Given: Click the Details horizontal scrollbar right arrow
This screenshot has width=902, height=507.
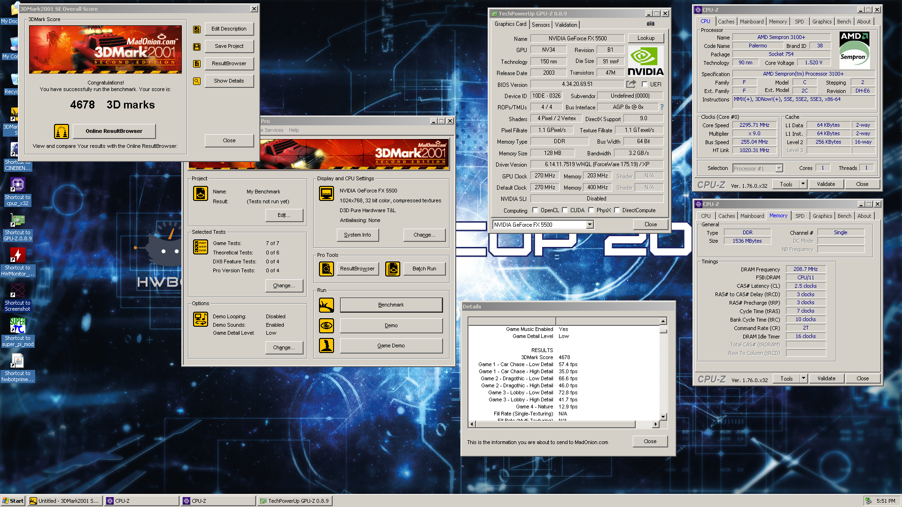Looking at the screenshot, I should point(656,424).
